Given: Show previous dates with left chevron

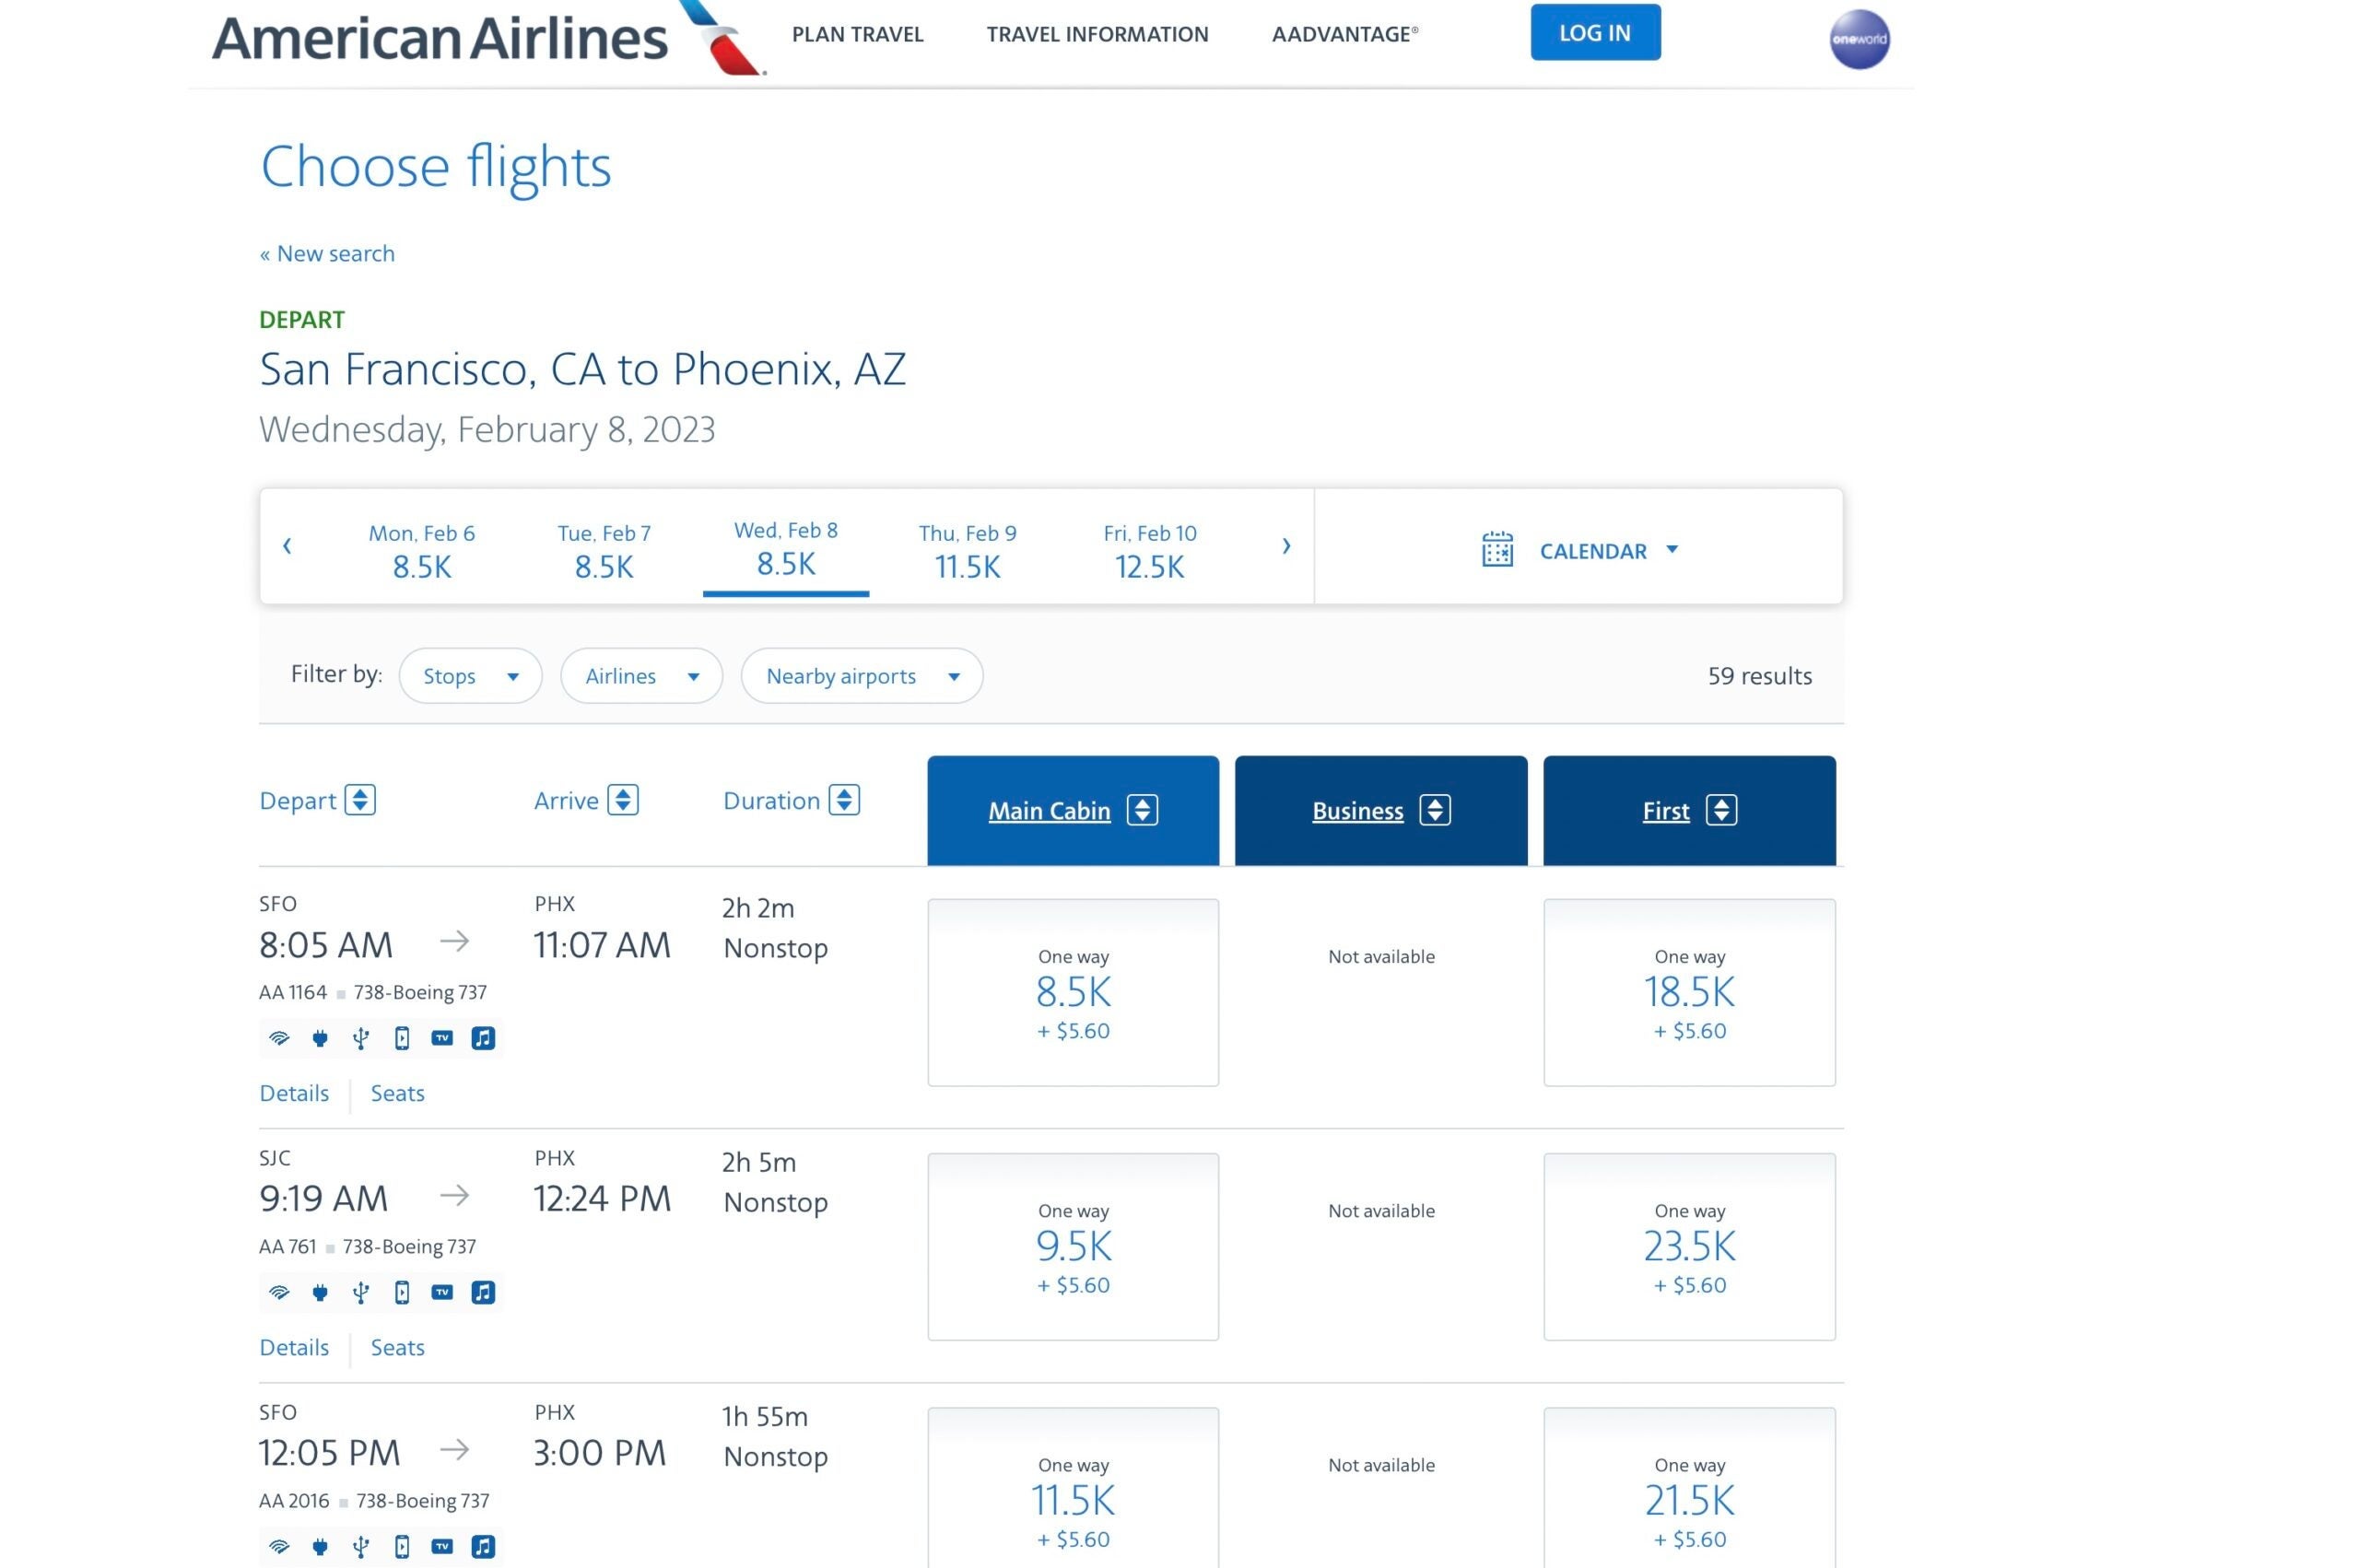Looking at the screenshot, I should tap(287, 546).
